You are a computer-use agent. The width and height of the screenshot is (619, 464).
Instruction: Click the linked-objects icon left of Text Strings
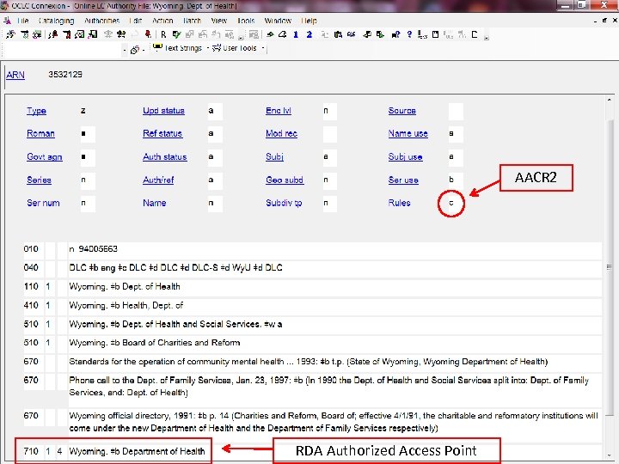[x=135, y=49]
